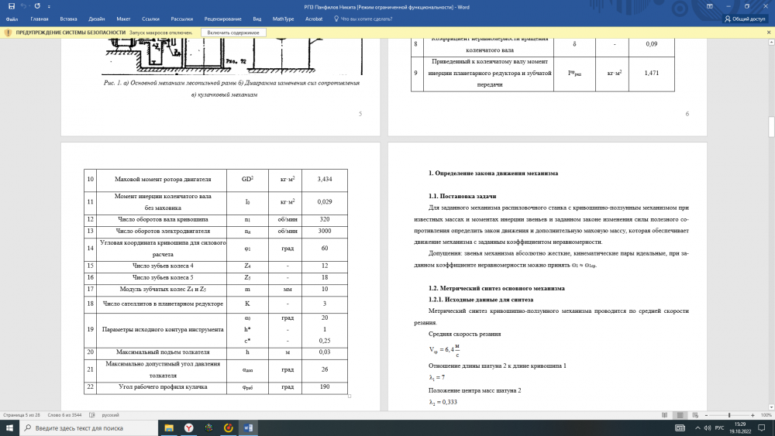Click the 100% zoom level indicator
This screenshot has height=436, width=775.
766,415
